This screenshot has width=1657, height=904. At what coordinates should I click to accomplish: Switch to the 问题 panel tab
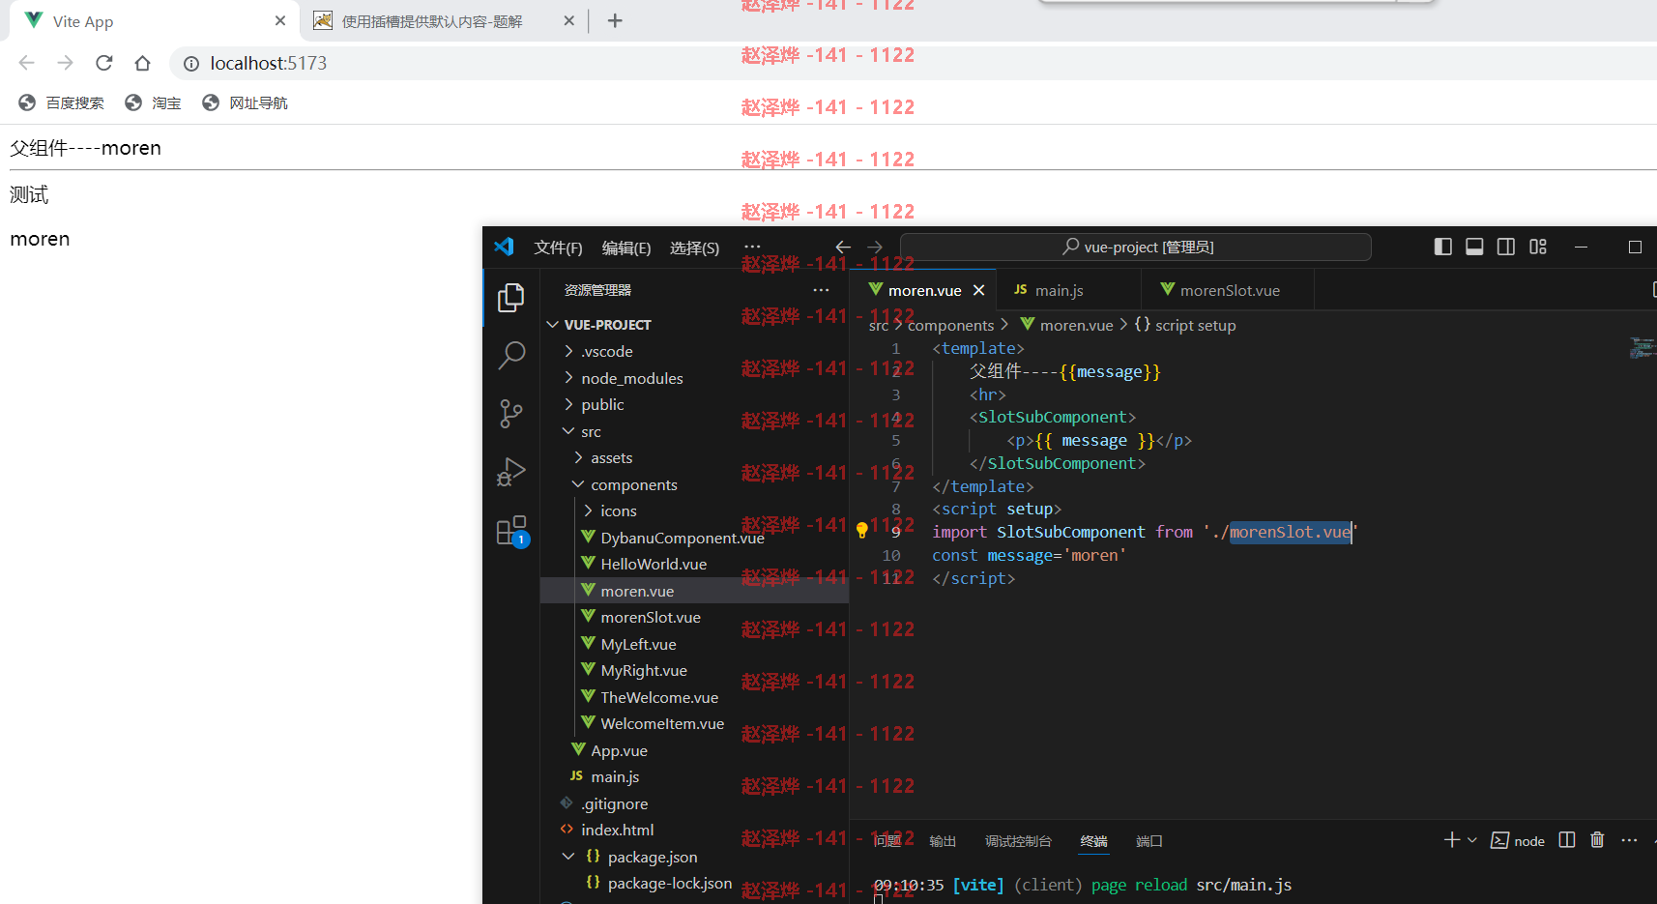(887, 841)
